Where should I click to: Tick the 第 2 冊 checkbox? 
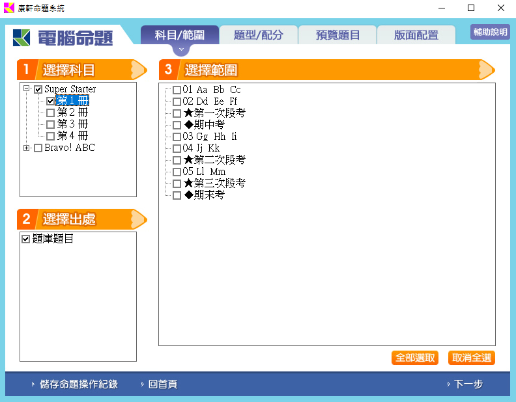[x=50, y=113]
